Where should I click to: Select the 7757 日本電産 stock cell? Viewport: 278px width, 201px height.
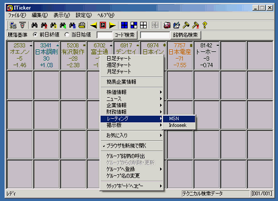point(180,56)
